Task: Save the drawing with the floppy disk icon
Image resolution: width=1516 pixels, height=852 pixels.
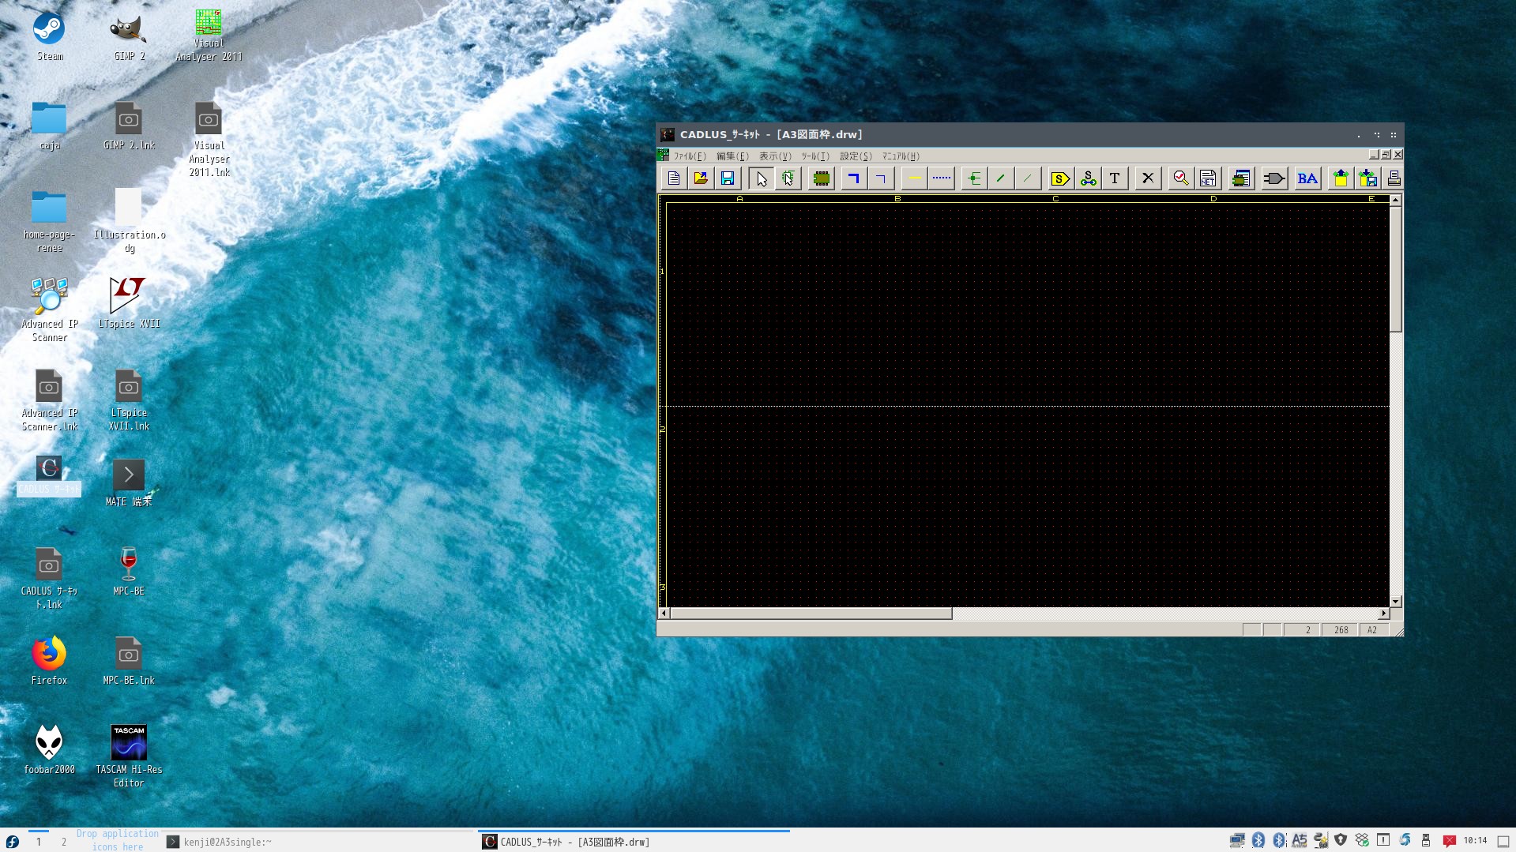Action: click(x=728, y=178)
